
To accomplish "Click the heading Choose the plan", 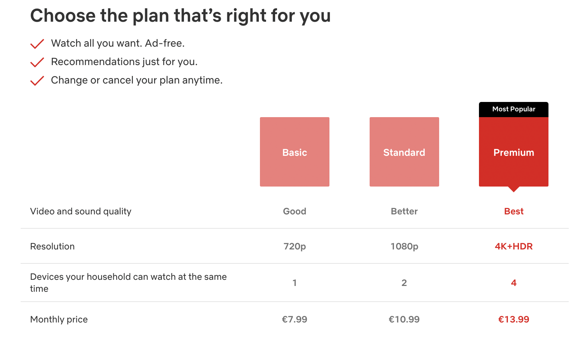I will [181, 15].
